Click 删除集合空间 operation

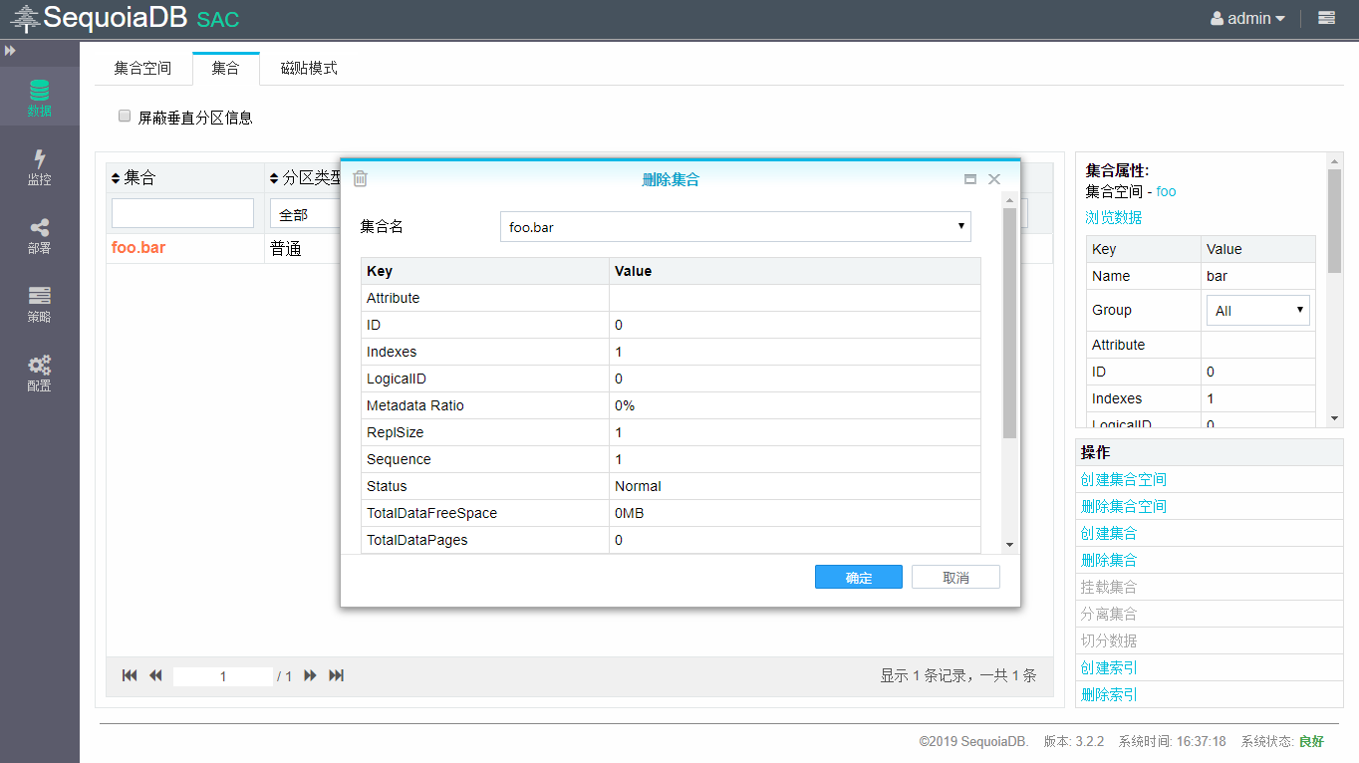point(1123,506)
